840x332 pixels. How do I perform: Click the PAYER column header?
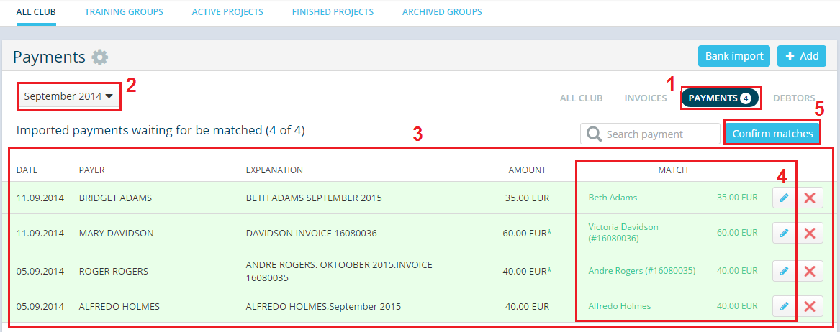(91, 170)
